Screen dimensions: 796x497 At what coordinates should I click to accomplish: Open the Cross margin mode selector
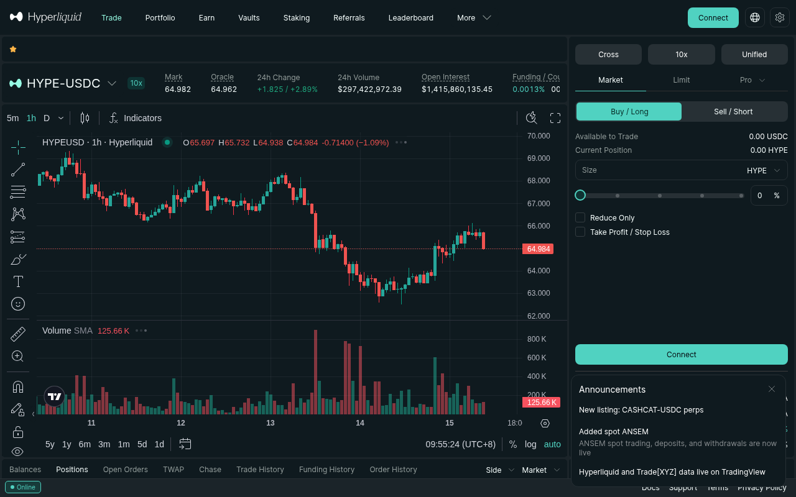[x=608, y=55]
